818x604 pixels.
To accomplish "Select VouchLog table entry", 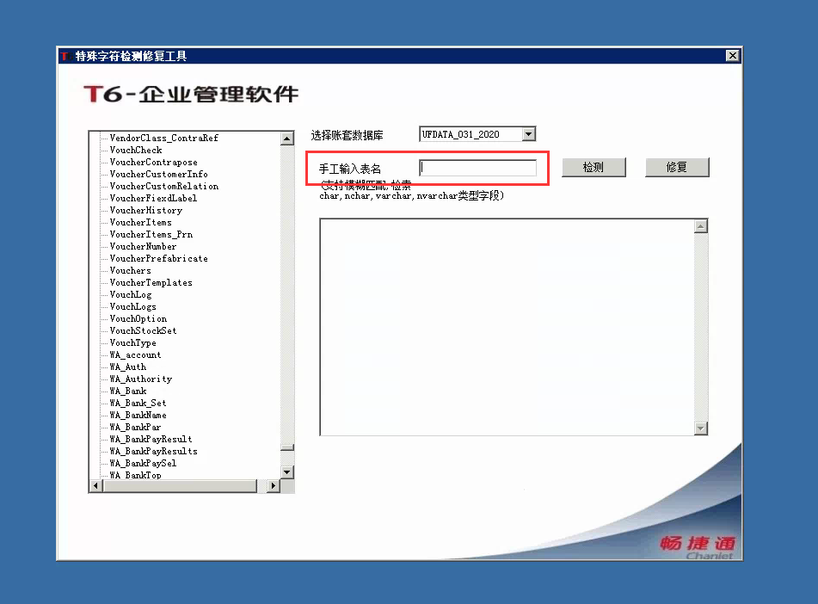I will 131,294.
